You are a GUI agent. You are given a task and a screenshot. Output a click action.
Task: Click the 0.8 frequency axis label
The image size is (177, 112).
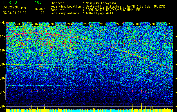pos(3,78)
